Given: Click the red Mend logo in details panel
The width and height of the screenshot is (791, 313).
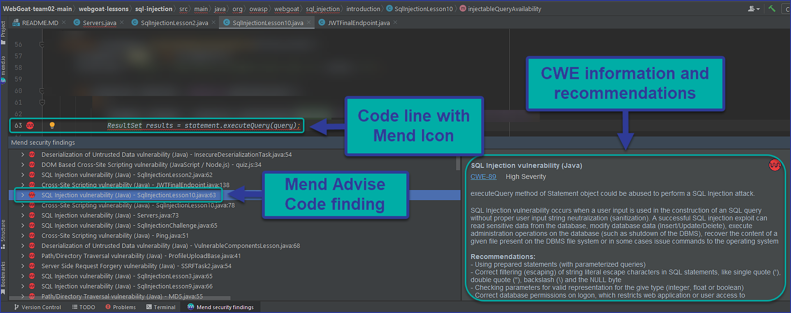Looking at the screenshot, I should click(775, 165).
